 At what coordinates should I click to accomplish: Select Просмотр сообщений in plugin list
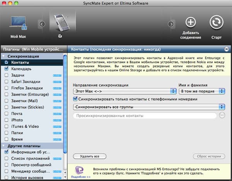point(31,165)
